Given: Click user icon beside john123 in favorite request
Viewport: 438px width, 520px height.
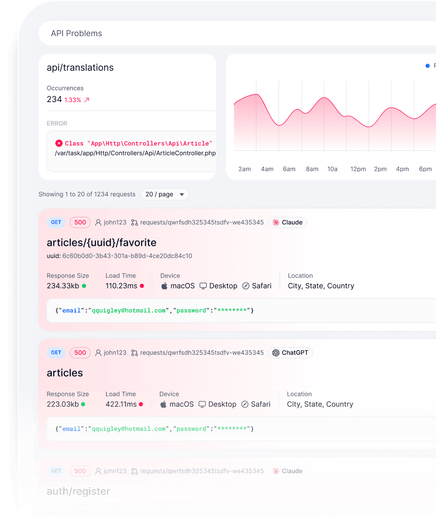Looking at the screenshot, I should point(98,222).
